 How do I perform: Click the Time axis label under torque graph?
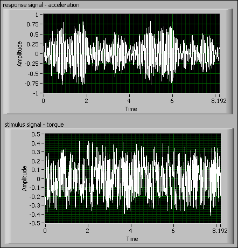(x=132, y=239)
